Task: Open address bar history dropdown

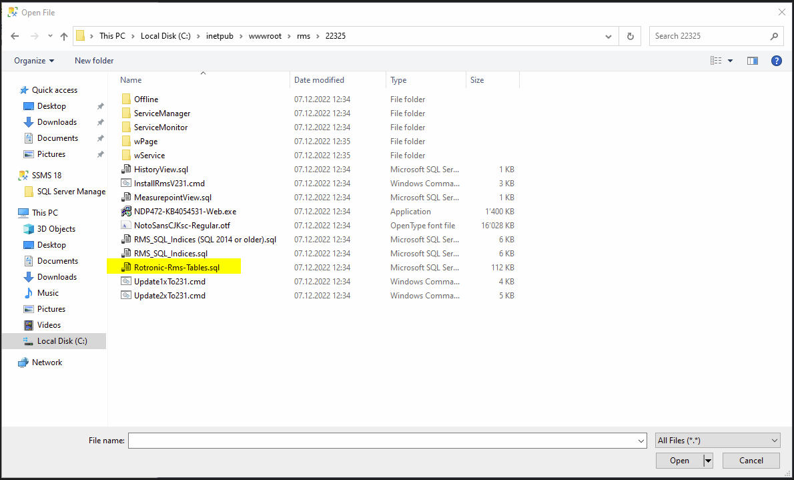Action: coord(608,36)
